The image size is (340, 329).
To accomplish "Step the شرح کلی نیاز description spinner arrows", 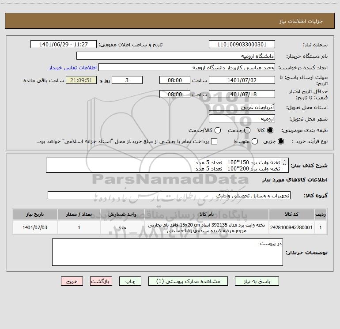I will [284, 162].
